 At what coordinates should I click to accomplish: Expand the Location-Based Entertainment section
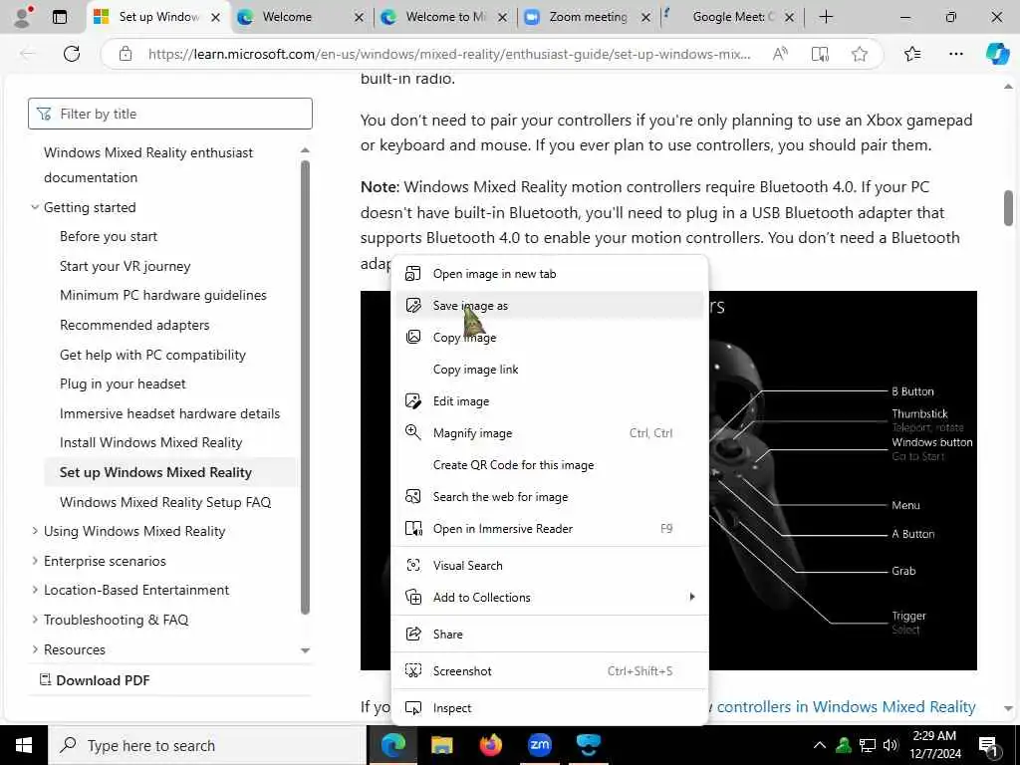[x=35, y=590]
